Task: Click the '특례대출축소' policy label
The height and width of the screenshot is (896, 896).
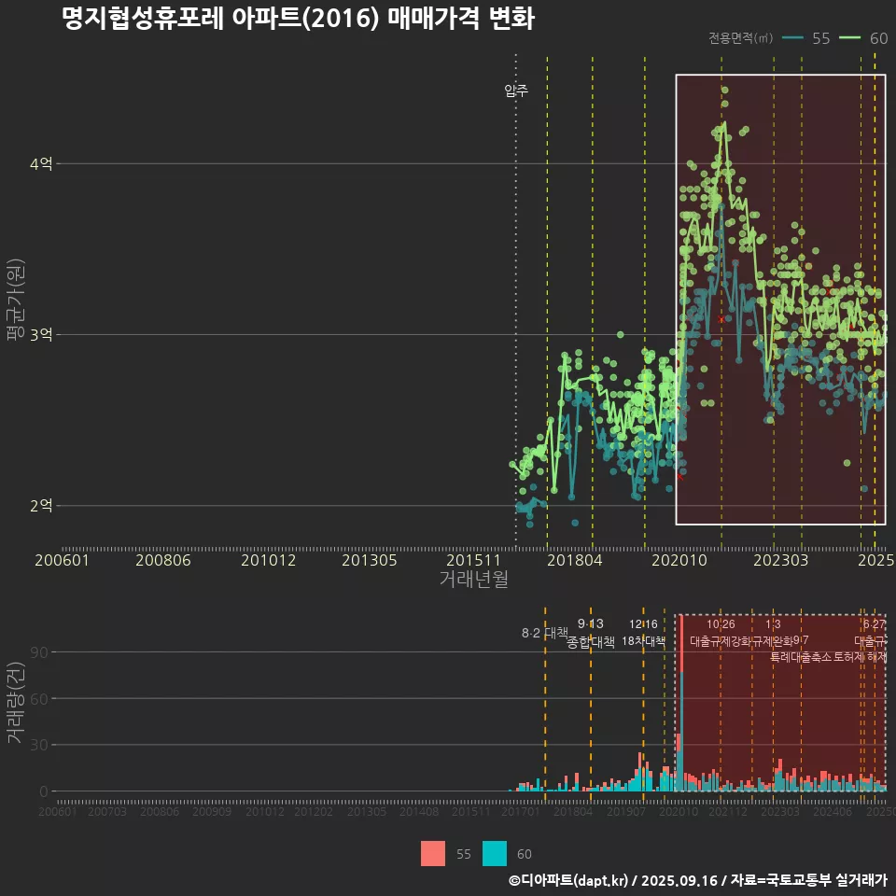Action: 801,657
